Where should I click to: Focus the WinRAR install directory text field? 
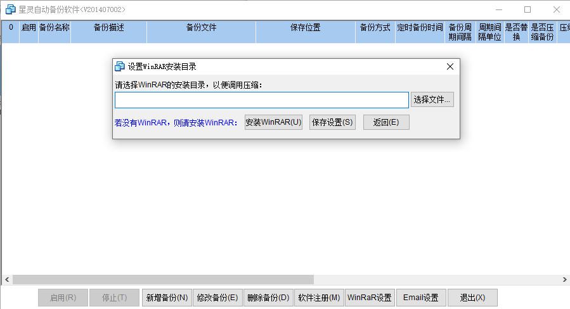(x=261, y=100)
